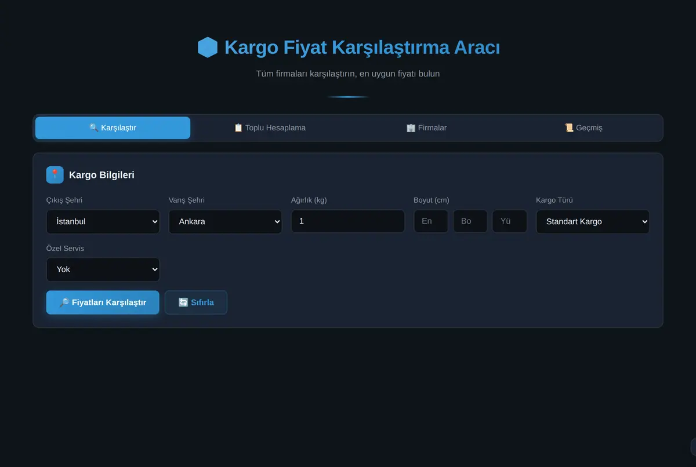Image resolution: width=696 pixels, height=467 pixels.
Task: Select the Bo dimension field
Action: (470, 221)
